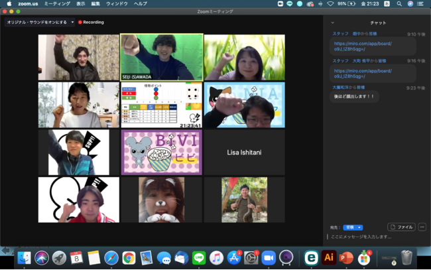This screenshot has height=270, width=431.
Task: Open PowerPoint from the dock
Action: coord(346,257)
